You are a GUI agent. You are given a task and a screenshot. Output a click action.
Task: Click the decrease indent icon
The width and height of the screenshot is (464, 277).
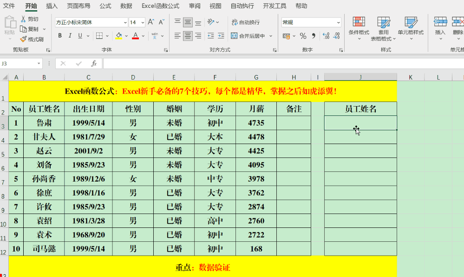coord(211,36)
